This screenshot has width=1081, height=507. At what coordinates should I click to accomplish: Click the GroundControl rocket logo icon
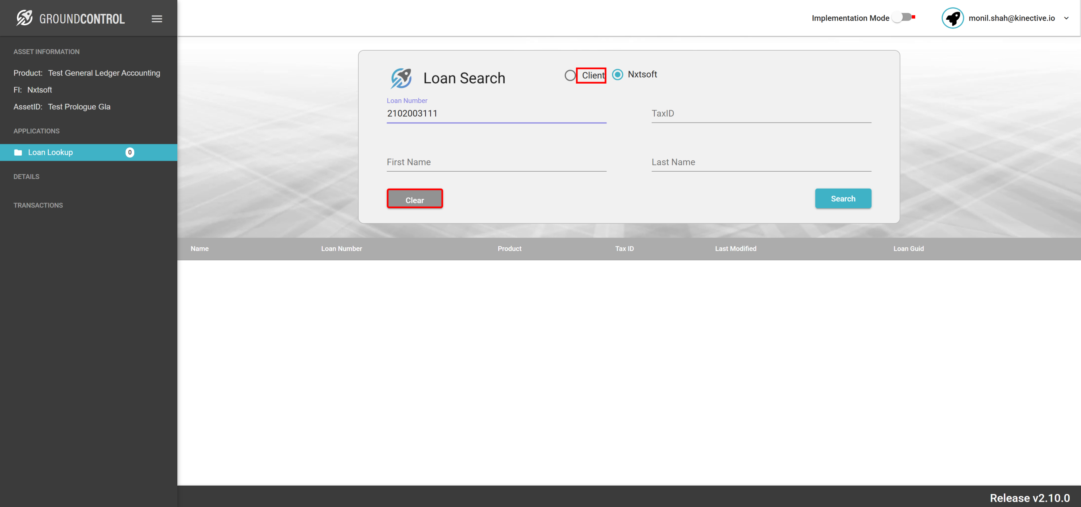tap(25, 18)
